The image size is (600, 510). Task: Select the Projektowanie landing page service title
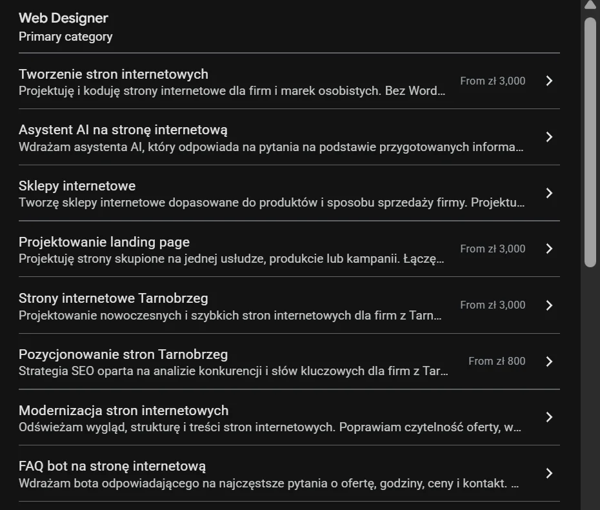tap(104, 242)
